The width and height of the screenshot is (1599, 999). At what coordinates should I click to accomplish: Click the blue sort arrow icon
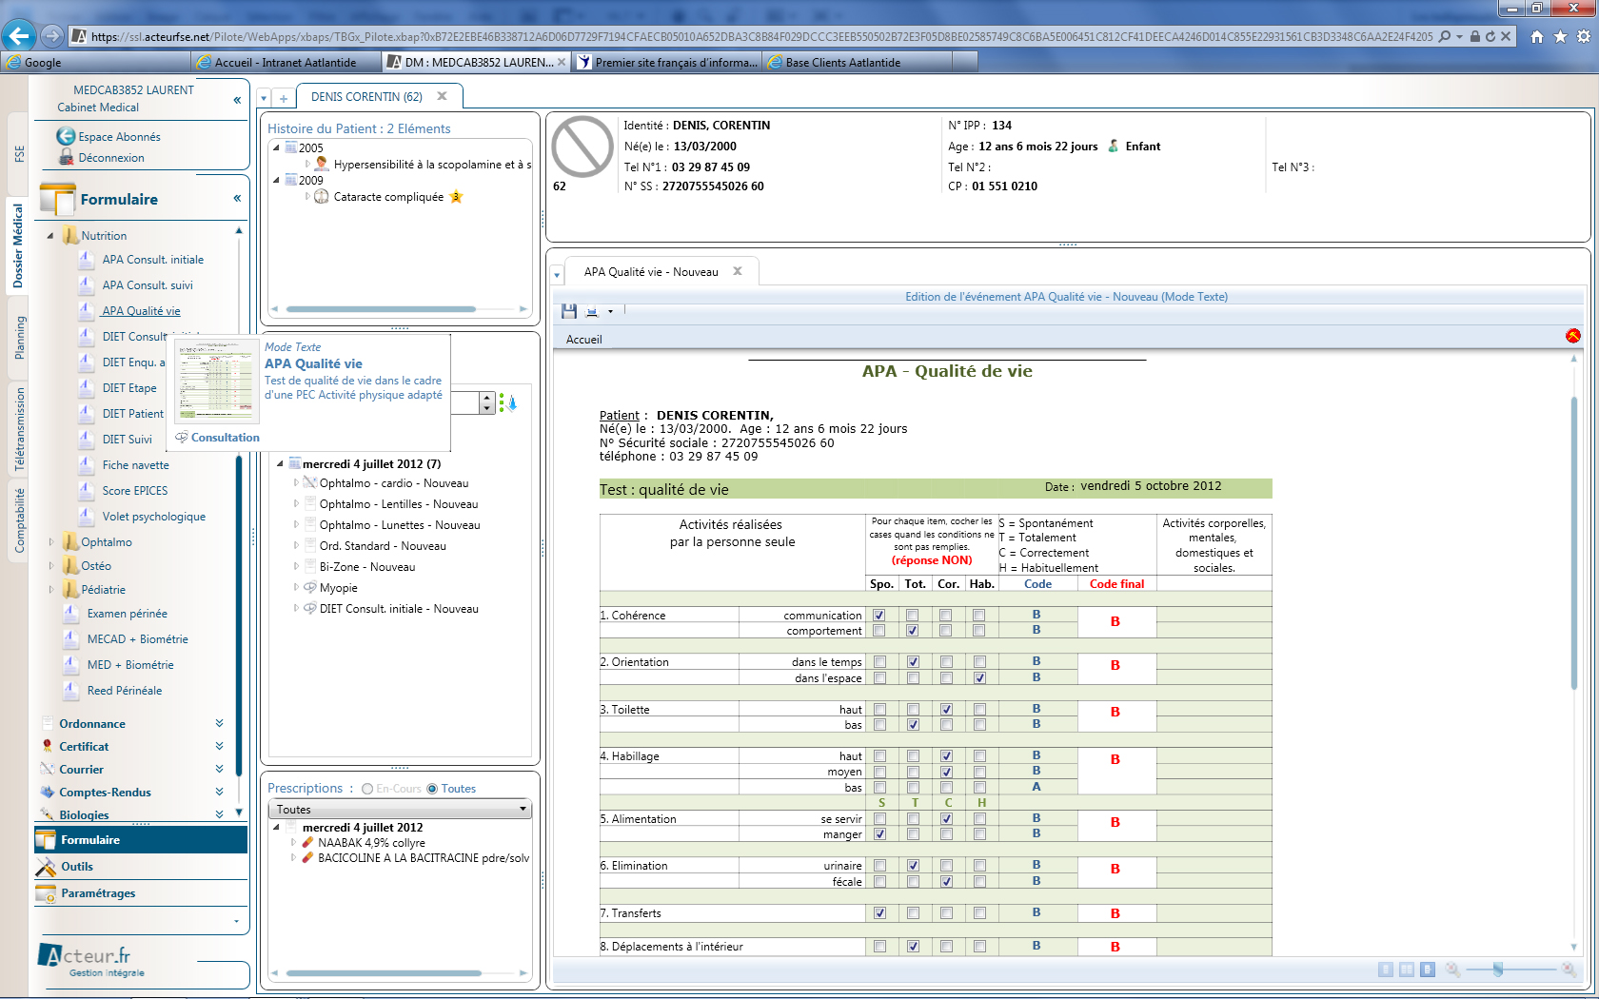click(x=512, y=403)
